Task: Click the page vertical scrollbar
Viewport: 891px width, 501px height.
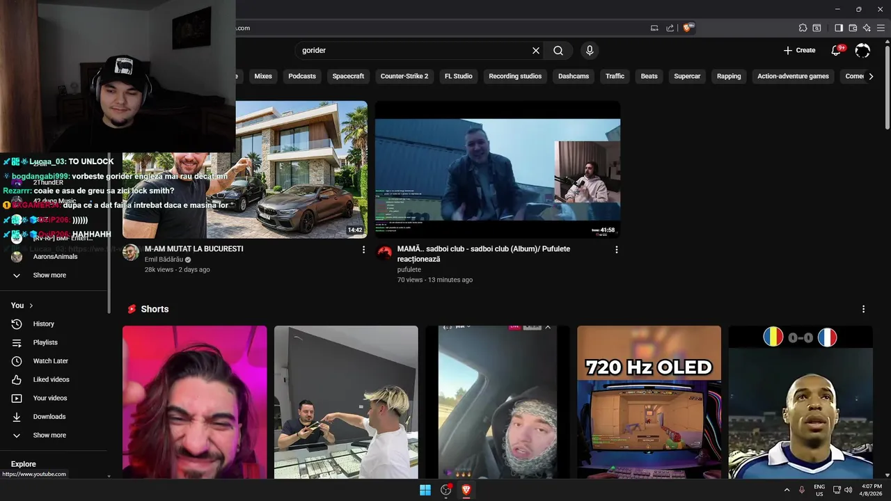Action: [888, 87]
